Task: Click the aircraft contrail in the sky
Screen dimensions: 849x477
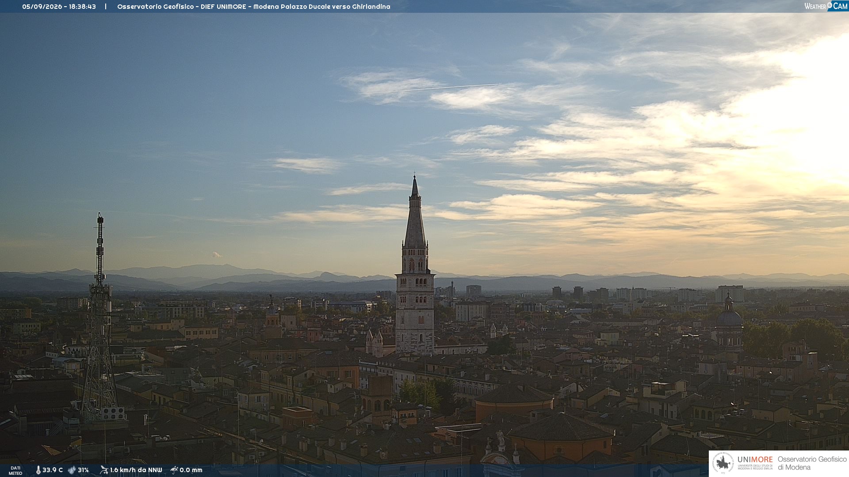Action: pyautogui.click(x=442, y=88)
